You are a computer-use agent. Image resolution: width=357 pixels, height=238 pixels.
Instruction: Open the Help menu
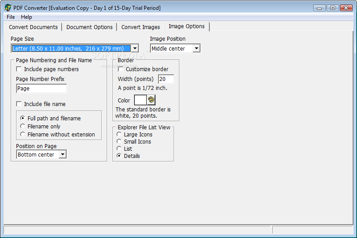click(26, 17)
